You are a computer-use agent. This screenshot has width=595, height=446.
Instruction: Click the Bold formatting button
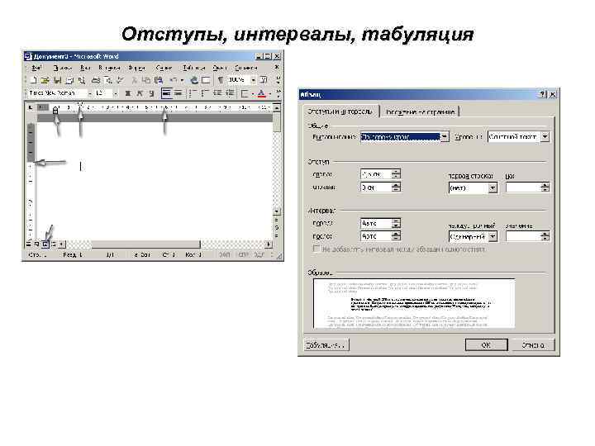click(128, 93)
